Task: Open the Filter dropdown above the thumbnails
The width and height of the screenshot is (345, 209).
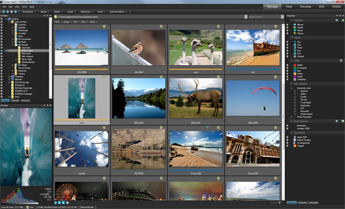Action: 58,22
